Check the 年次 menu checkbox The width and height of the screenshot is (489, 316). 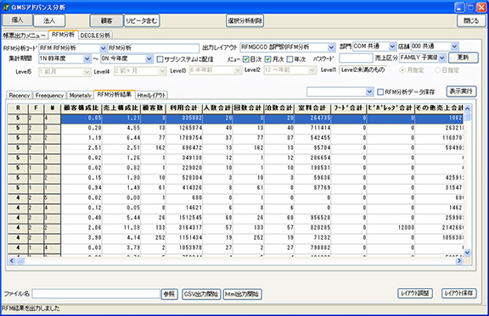coord(290,58)
